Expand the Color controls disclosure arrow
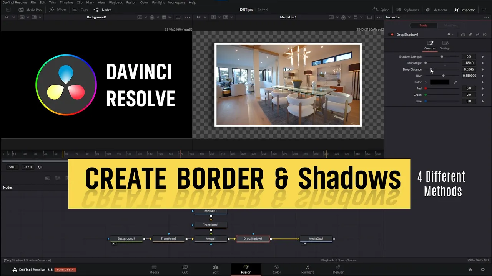The image size is (492, 276). coord(426,82)
